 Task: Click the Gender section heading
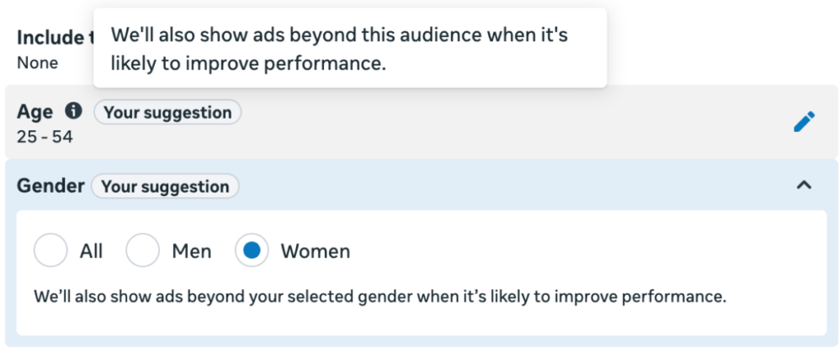[x=51, y=186]
